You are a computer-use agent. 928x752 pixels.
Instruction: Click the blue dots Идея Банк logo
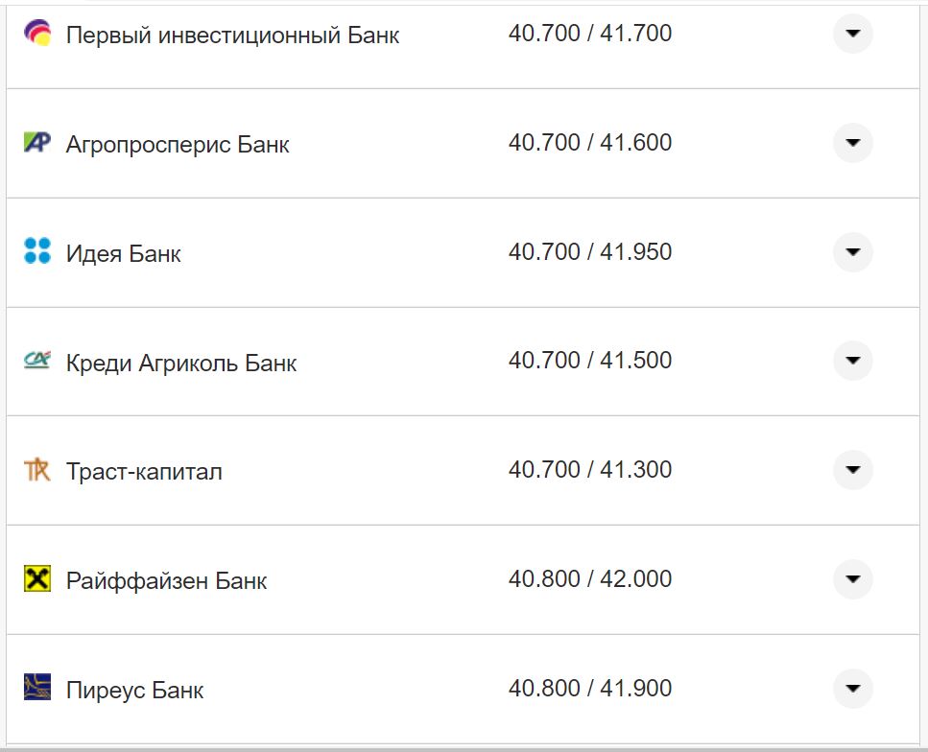[37, 251]
